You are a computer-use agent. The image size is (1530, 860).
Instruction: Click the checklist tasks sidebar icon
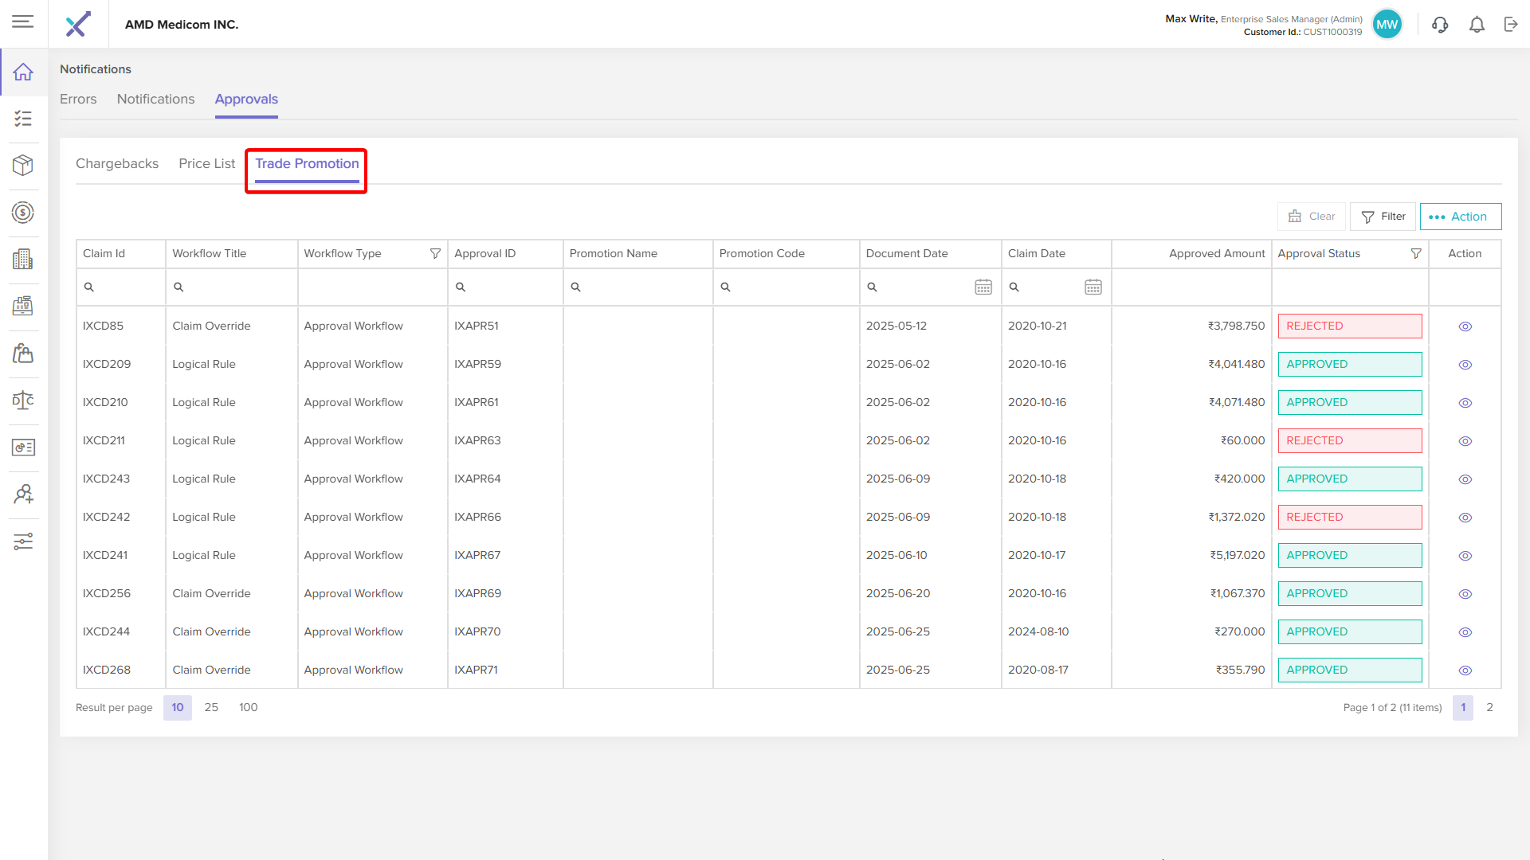(23, 119)
